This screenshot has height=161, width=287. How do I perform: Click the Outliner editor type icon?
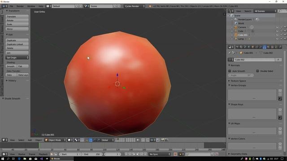pyautogui.click(x=231, y=11)
